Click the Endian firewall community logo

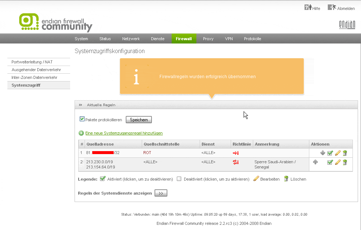click(55, 23)
